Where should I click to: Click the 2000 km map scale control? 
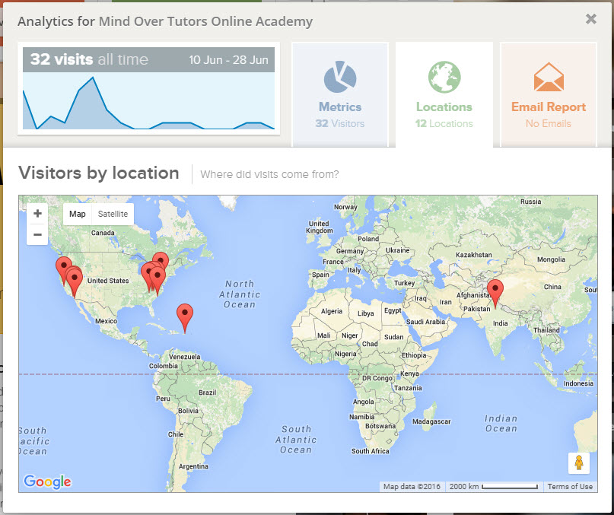[493, 486]
